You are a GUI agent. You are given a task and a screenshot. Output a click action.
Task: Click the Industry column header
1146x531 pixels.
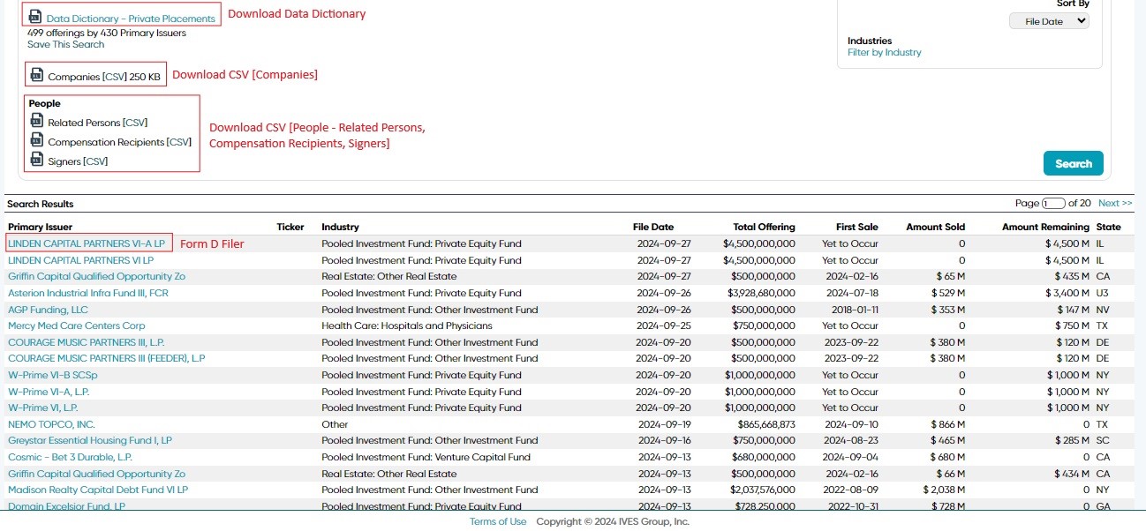coord(340,227)
